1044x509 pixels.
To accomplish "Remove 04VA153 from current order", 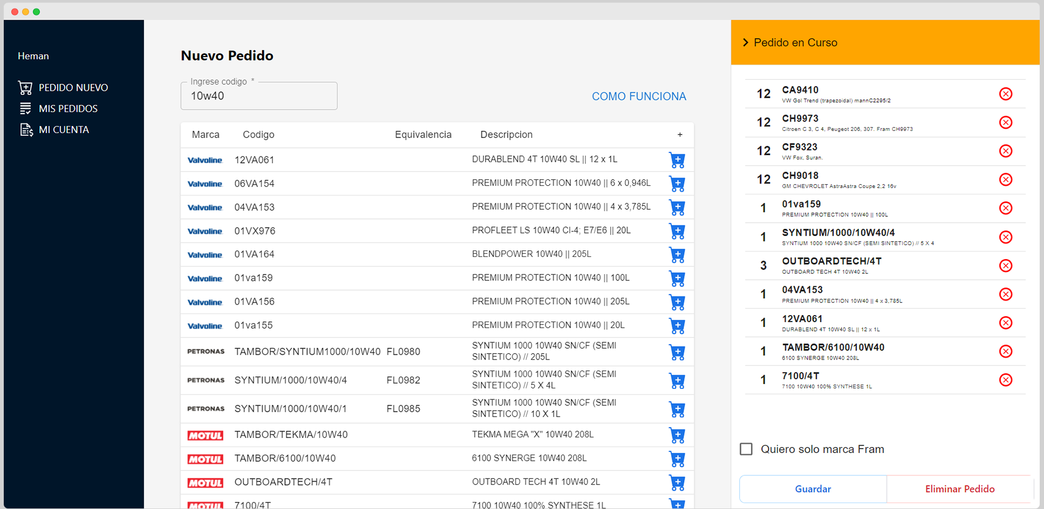I will click(1005, 294).
